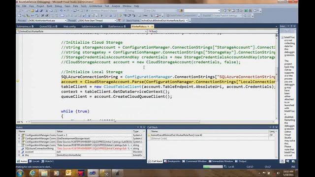Expand the this variable in Autos
This screenshot has width=315, height=177.
pyautogui.click(x=19, y=155)
